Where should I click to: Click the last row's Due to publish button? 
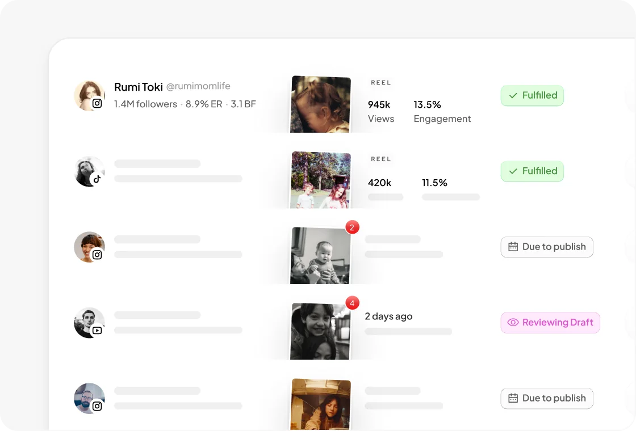tap(547, 398)
